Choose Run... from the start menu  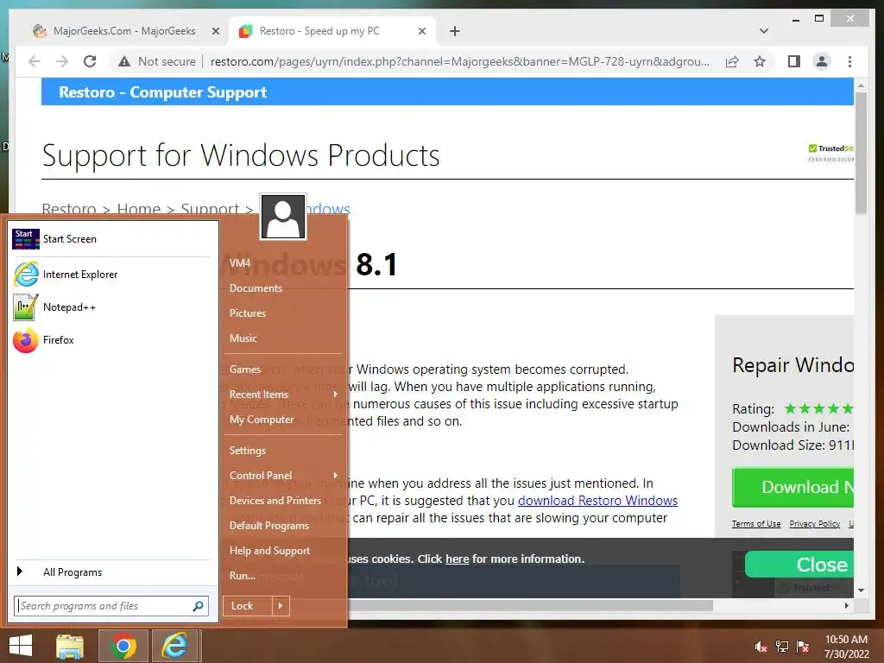pyautogui.click(x=243, y=576)
